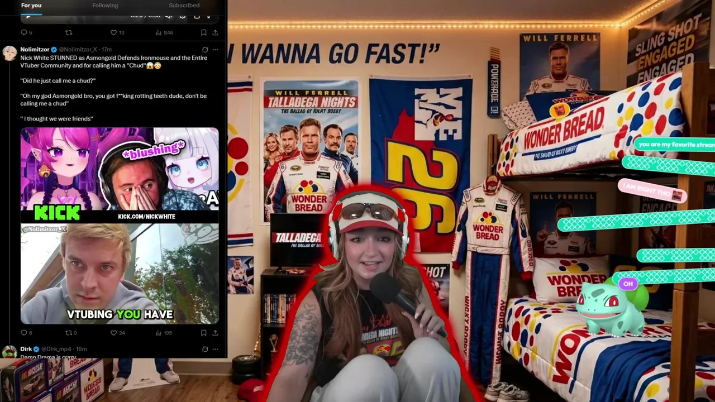Open Dirk's profile avatar
The image size is (715, 402).
coord(10,352)
